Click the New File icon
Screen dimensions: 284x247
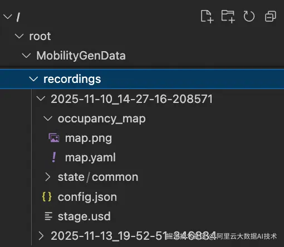pos(207,17)
